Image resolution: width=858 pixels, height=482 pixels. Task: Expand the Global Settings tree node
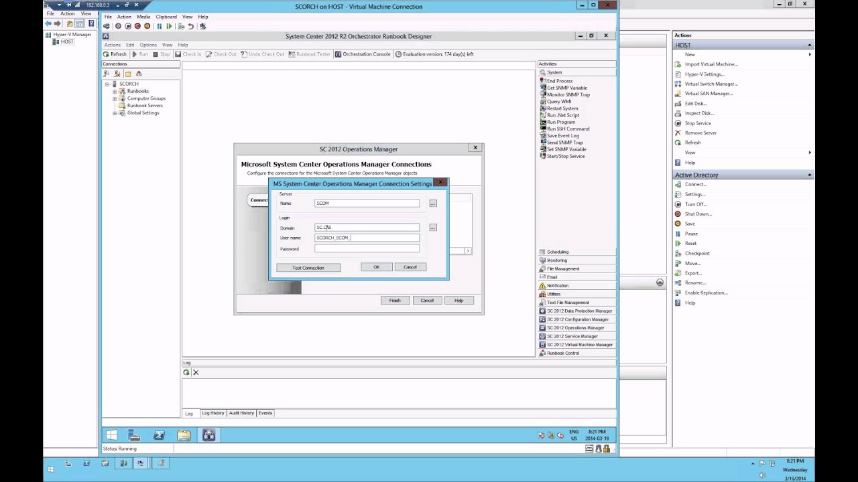115,112
